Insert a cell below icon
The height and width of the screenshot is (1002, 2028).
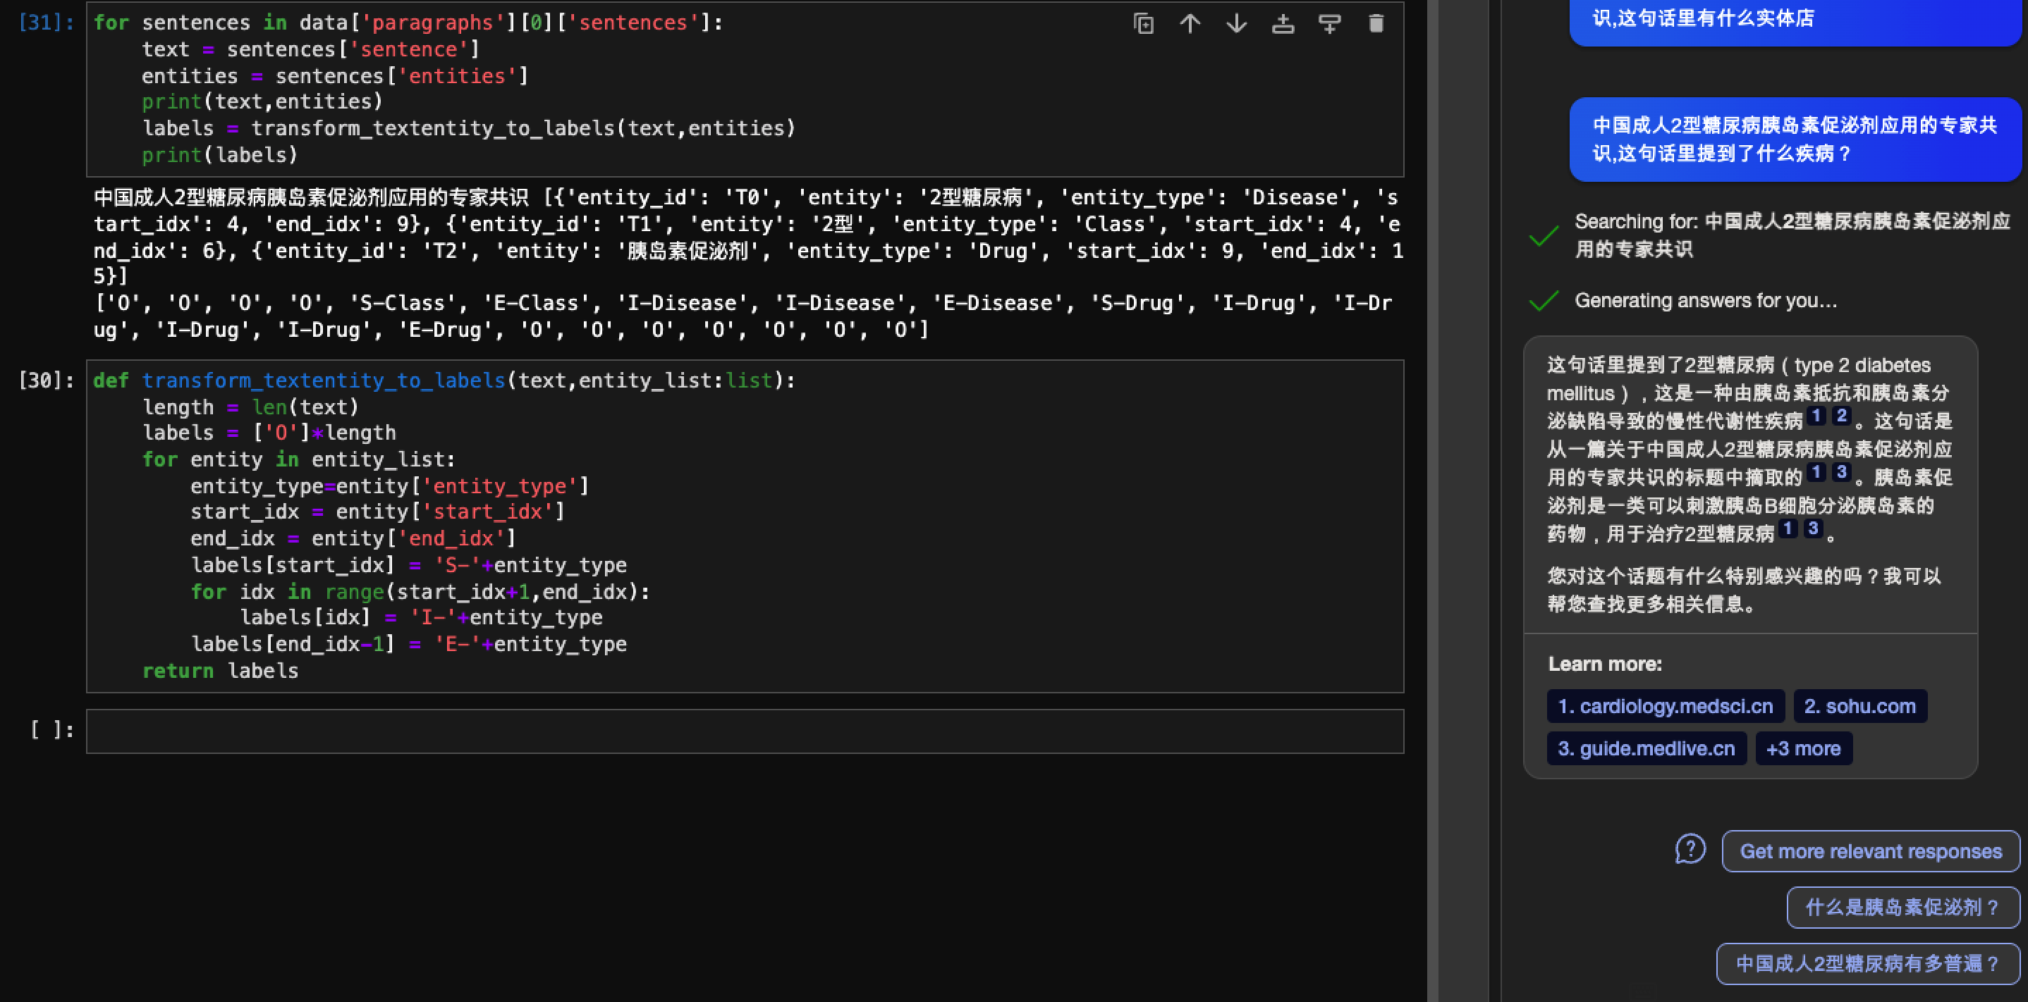click(x=1329, y=23)
